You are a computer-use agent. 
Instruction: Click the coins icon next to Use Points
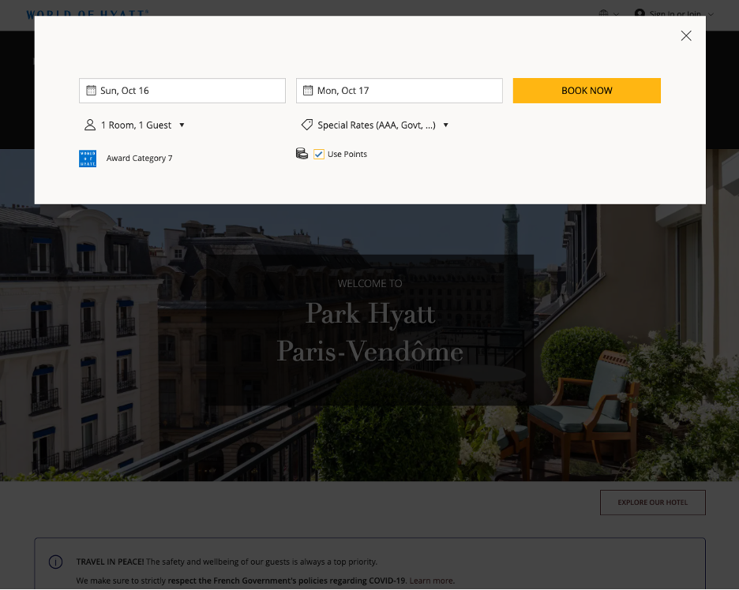coord(302,154)
